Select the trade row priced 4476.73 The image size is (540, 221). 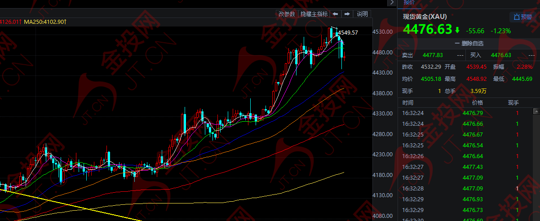[465, 210]
